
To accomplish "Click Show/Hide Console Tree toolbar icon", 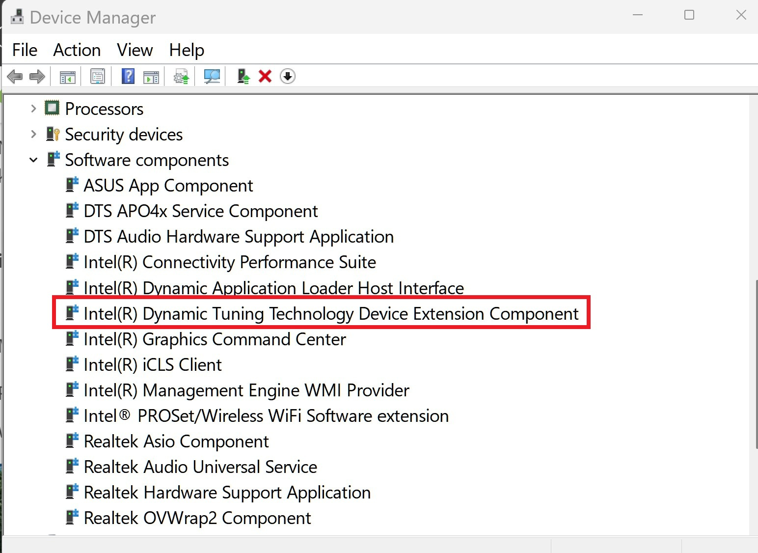I will coord(68,77).
